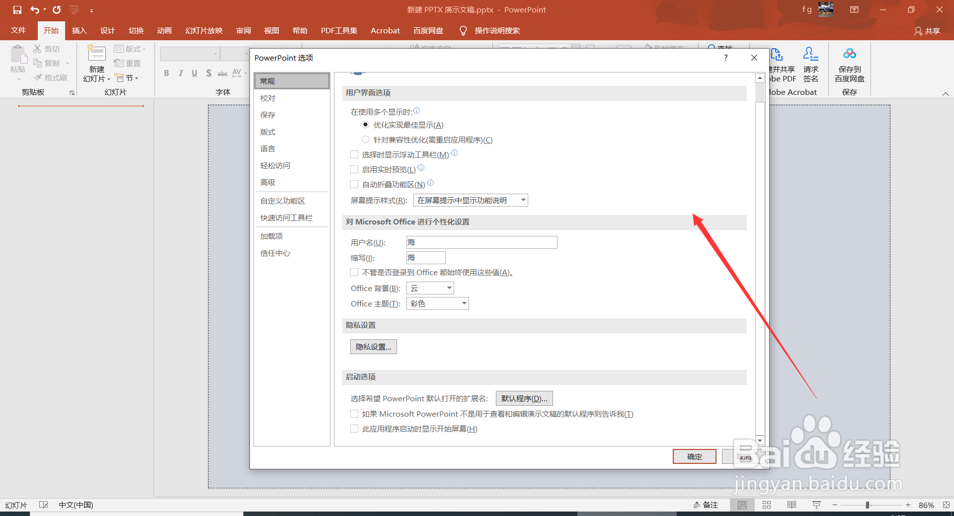Click the Notes (备注) status bar button
This screenshot has height=516, width=954.
(706, 505)
